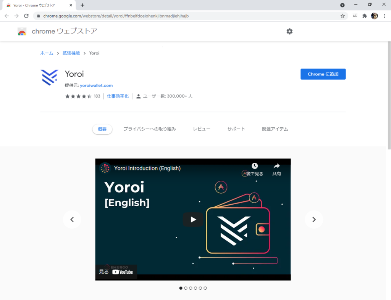Open the EMURGO channel icon on the video
This screenshot has width=391, height=300.
[105, 168]
